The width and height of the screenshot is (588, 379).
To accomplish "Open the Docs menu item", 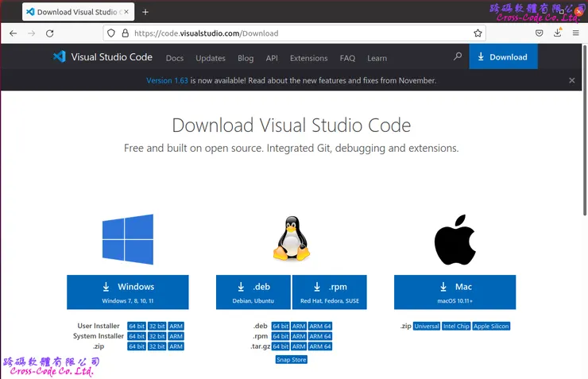I will [x=175, y=58].
